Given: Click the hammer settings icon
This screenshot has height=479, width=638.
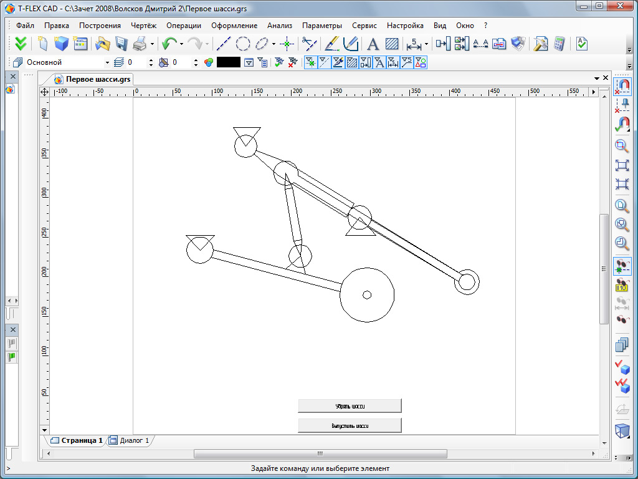Looking at the screenshot, I should (540, 44).
